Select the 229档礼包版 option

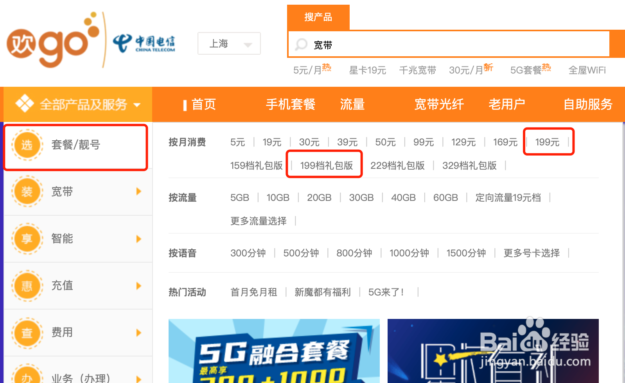[x=397, y=166]
